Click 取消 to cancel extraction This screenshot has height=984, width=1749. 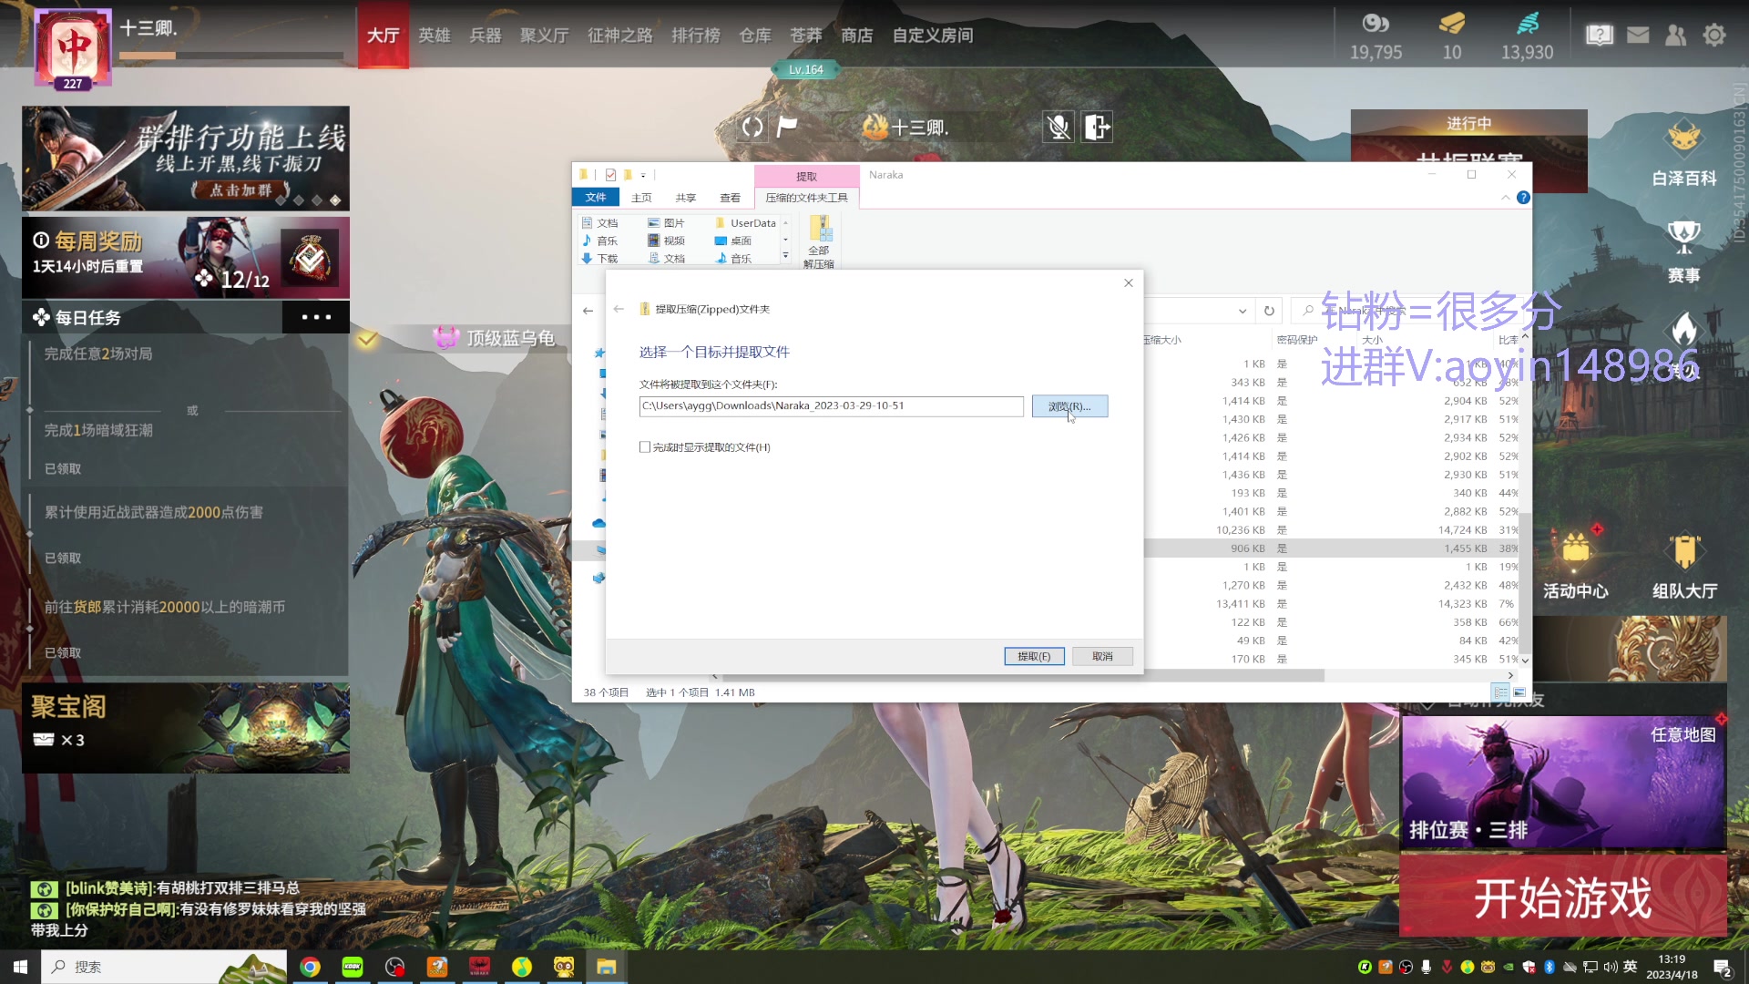[1102, 656]
